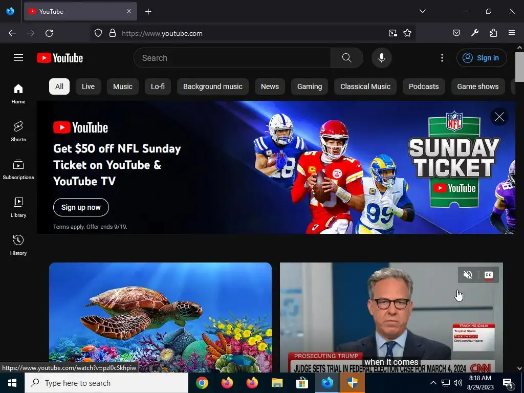Viewport: 524px width, 393px height.
Task: Bookmark the page with the star icon
Action: [407, 33]
